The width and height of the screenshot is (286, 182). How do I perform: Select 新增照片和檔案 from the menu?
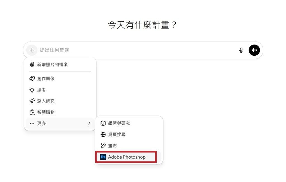click(x=53, y=65)
